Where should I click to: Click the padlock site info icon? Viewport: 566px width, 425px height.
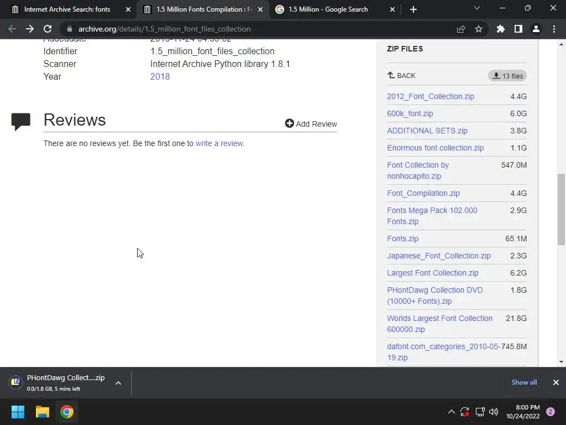[70, 29]
